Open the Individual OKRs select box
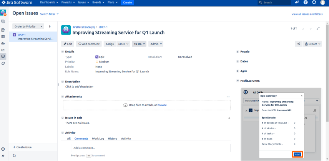The height and width of the screenshot is (161, 329). 281,101
